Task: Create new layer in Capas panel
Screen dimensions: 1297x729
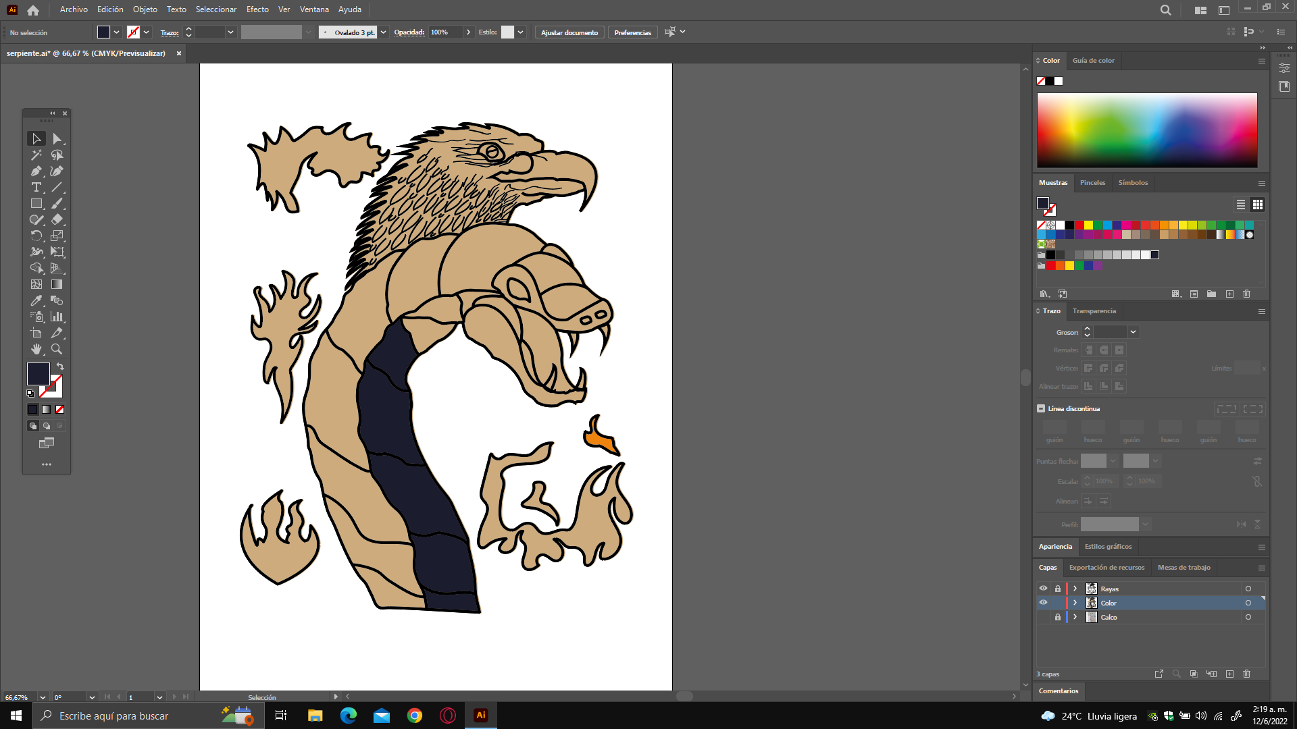Action: coord(1229,674)
